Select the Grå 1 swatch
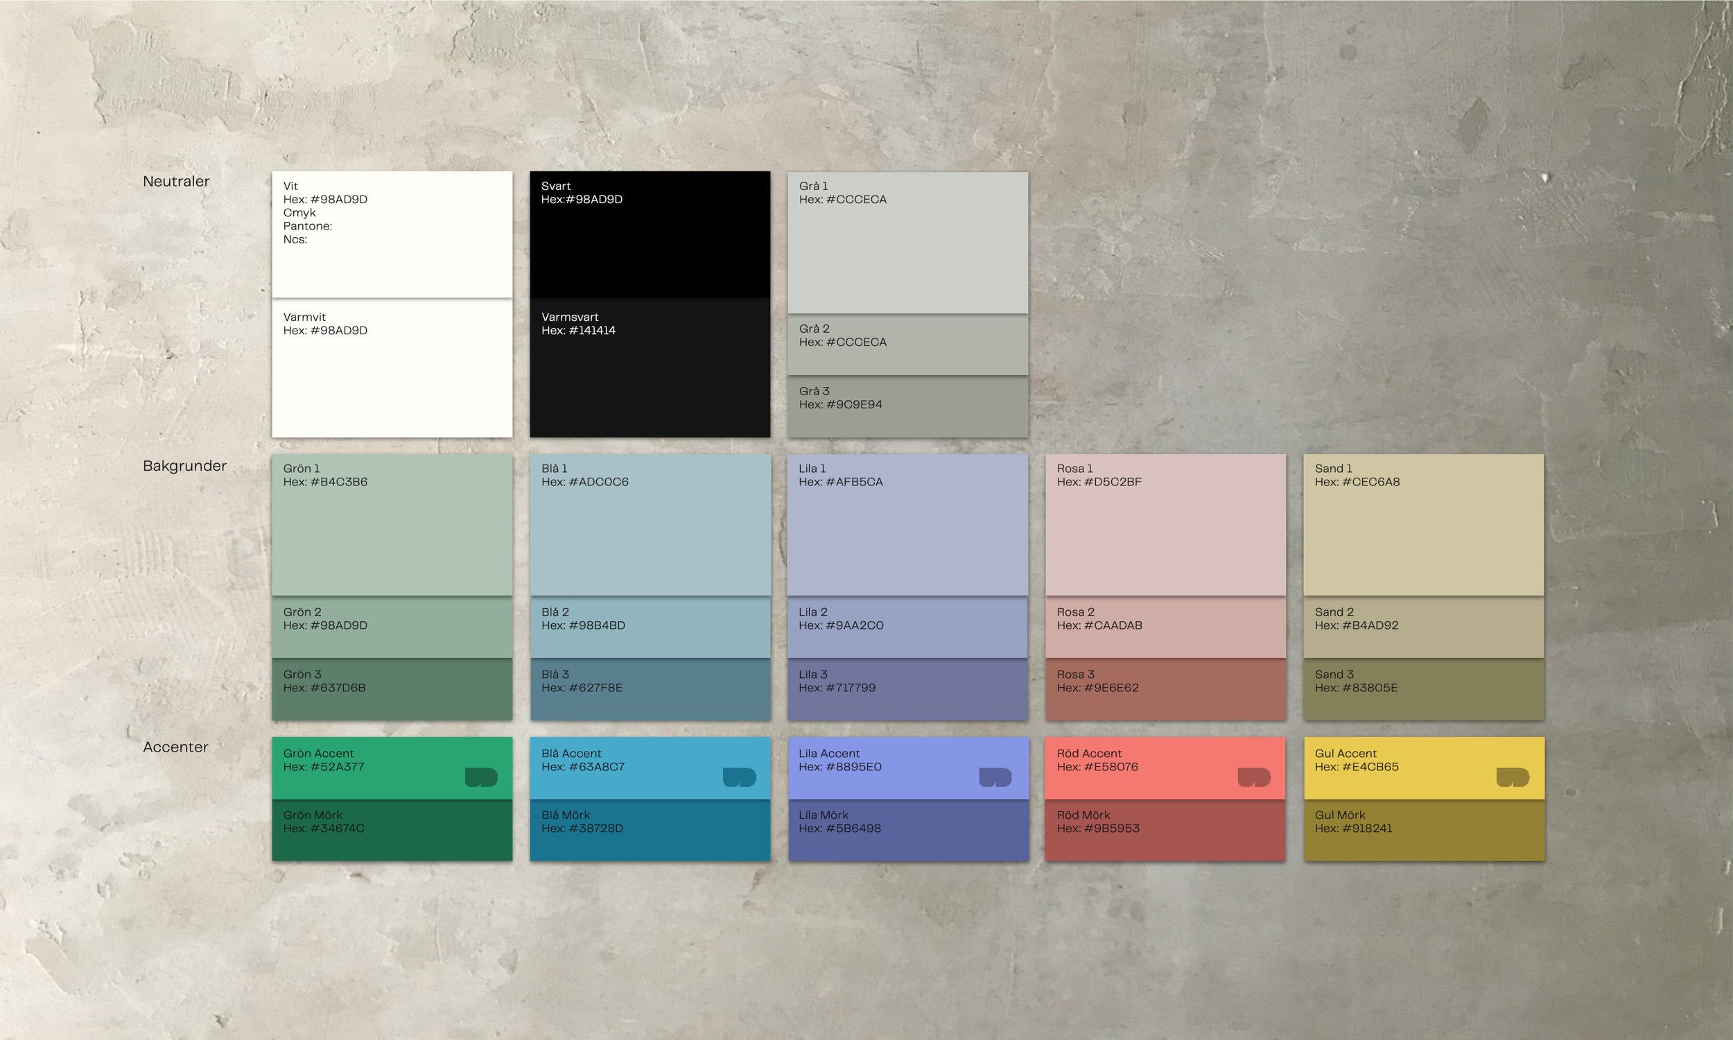The width and height of the screenshot is (1733, 1040). pos(908,243)
